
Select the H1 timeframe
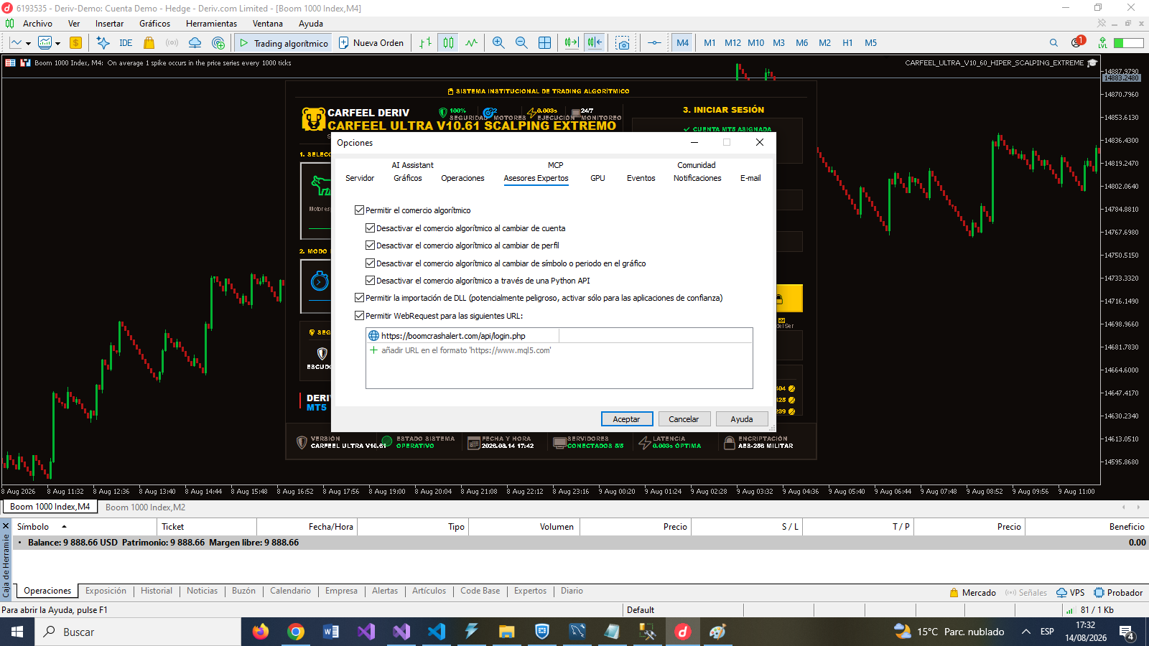[x=847, y=43]
